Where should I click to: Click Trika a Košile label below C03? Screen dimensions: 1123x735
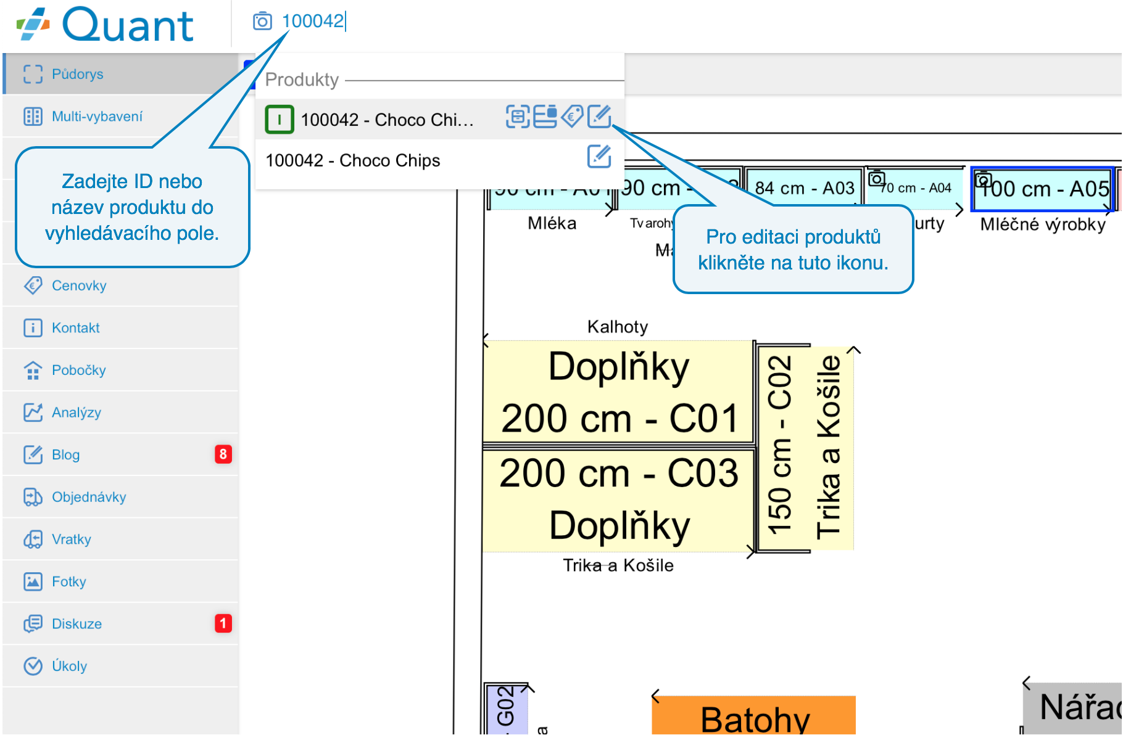click(618, 565)
